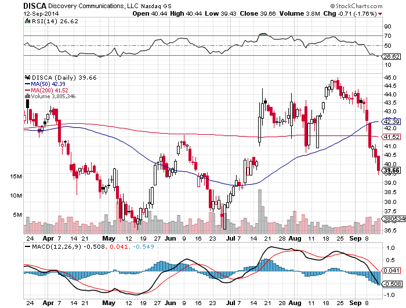Click the 'MACD(12,26,9)' label
The width and height of the screenshot is (406, 308).
(56, 246)
